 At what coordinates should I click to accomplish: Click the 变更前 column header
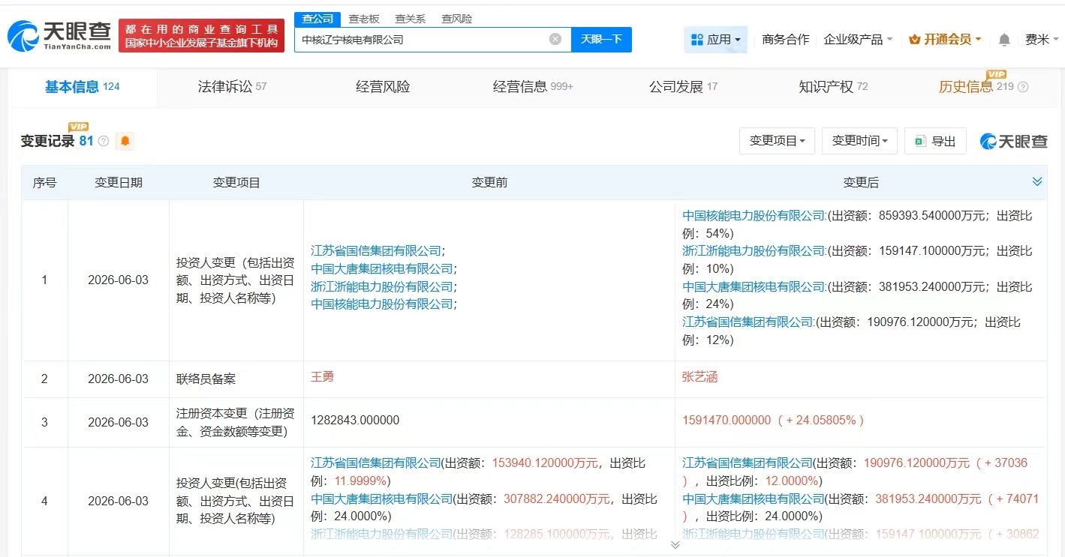tap(489, 183)
